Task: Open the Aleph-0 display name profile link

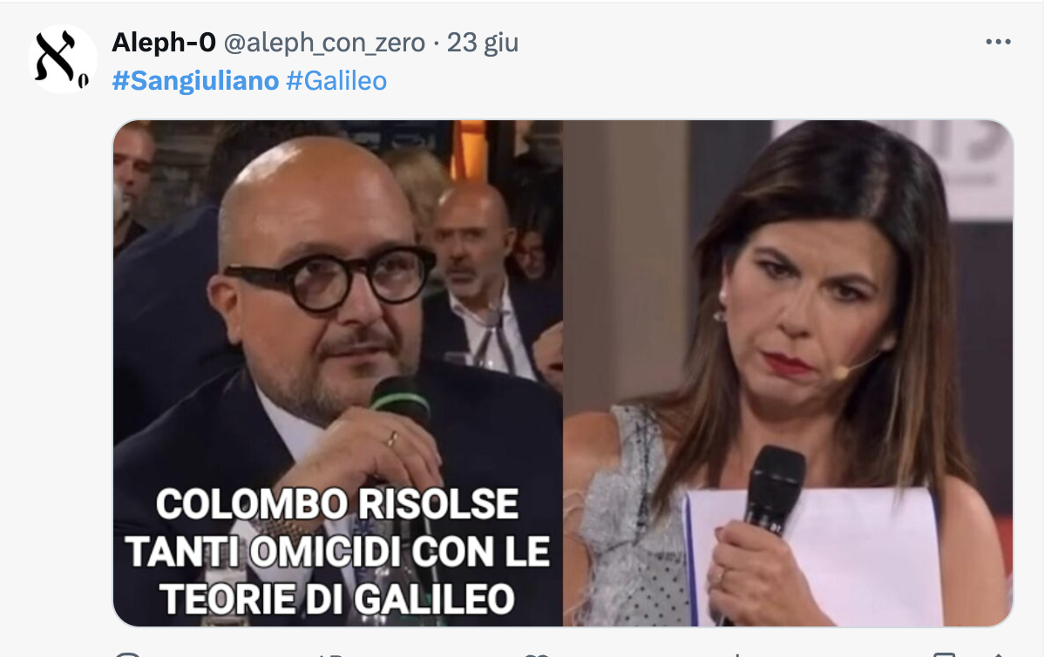Action: (x=164, y=42)
